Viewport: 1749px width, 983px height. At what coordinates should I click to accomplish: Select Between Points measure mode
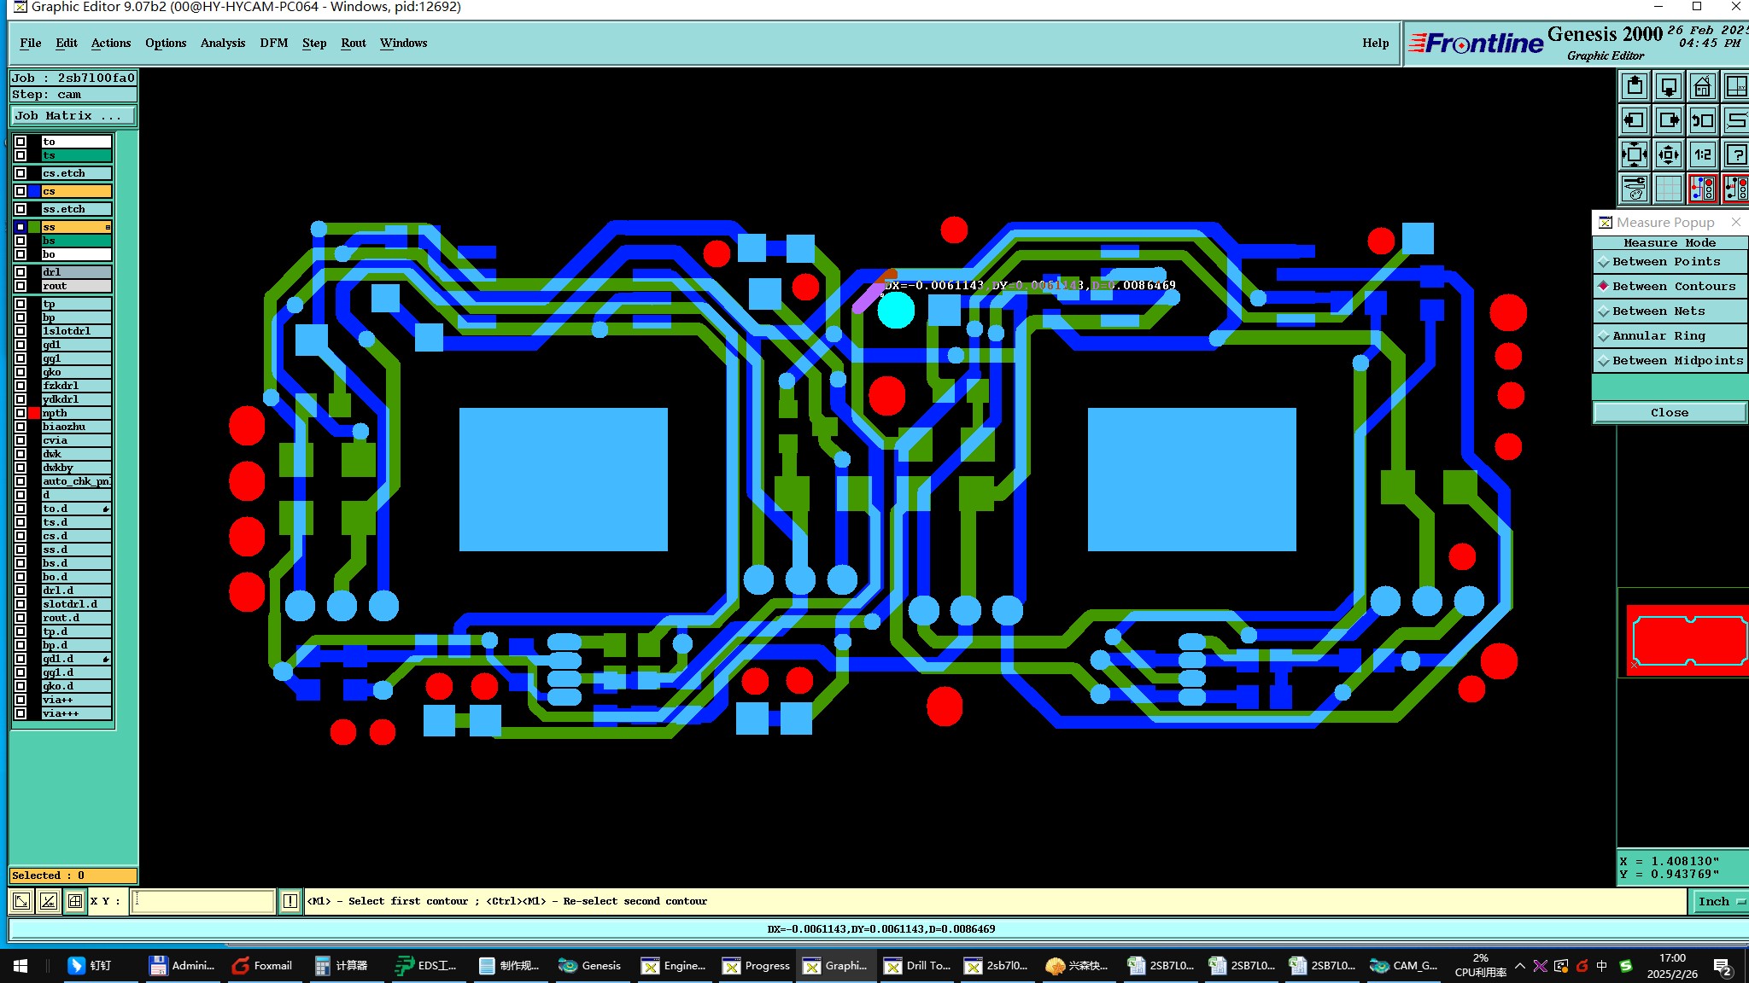coord(1665,262)
